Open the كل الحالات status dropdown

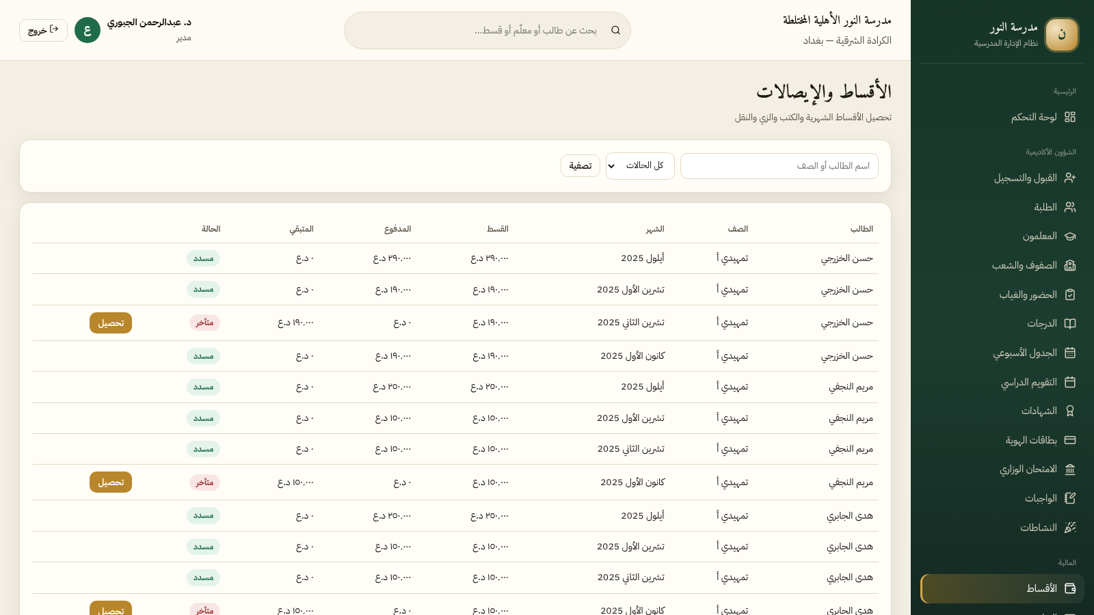[640, 166]
